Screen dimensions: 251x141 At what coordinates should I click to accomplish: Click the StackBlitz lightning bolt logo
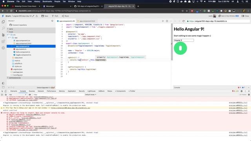tap(3, 16)
